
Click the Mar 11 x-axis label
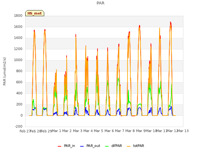(162, 131)
